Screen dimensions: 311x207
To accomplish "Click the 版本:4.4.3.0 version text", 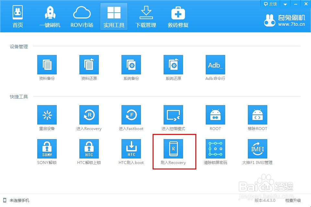I will pyautogui.click(x=265, y=201).
